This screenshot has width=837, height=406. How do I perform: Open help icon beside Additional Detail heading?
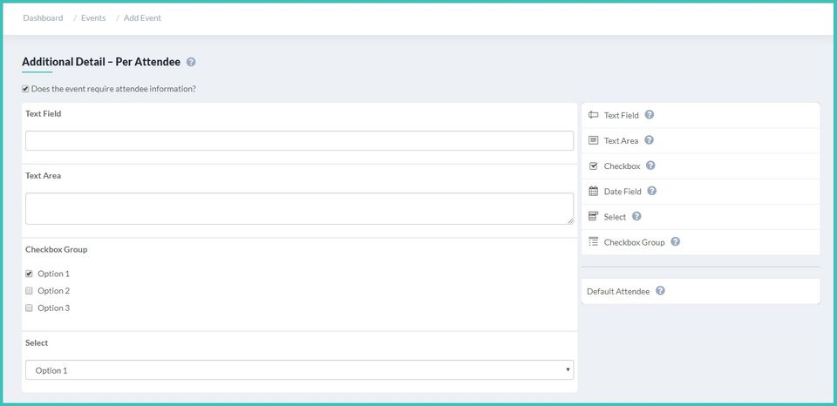[x=191, y=62]
